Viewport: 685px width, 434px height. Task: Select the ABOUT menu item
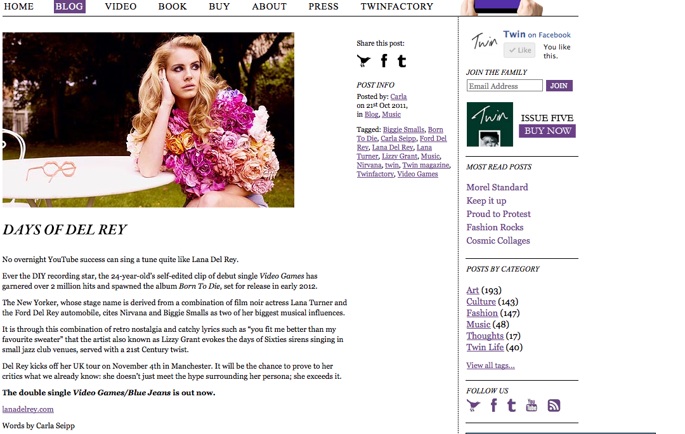click(269, 6)
